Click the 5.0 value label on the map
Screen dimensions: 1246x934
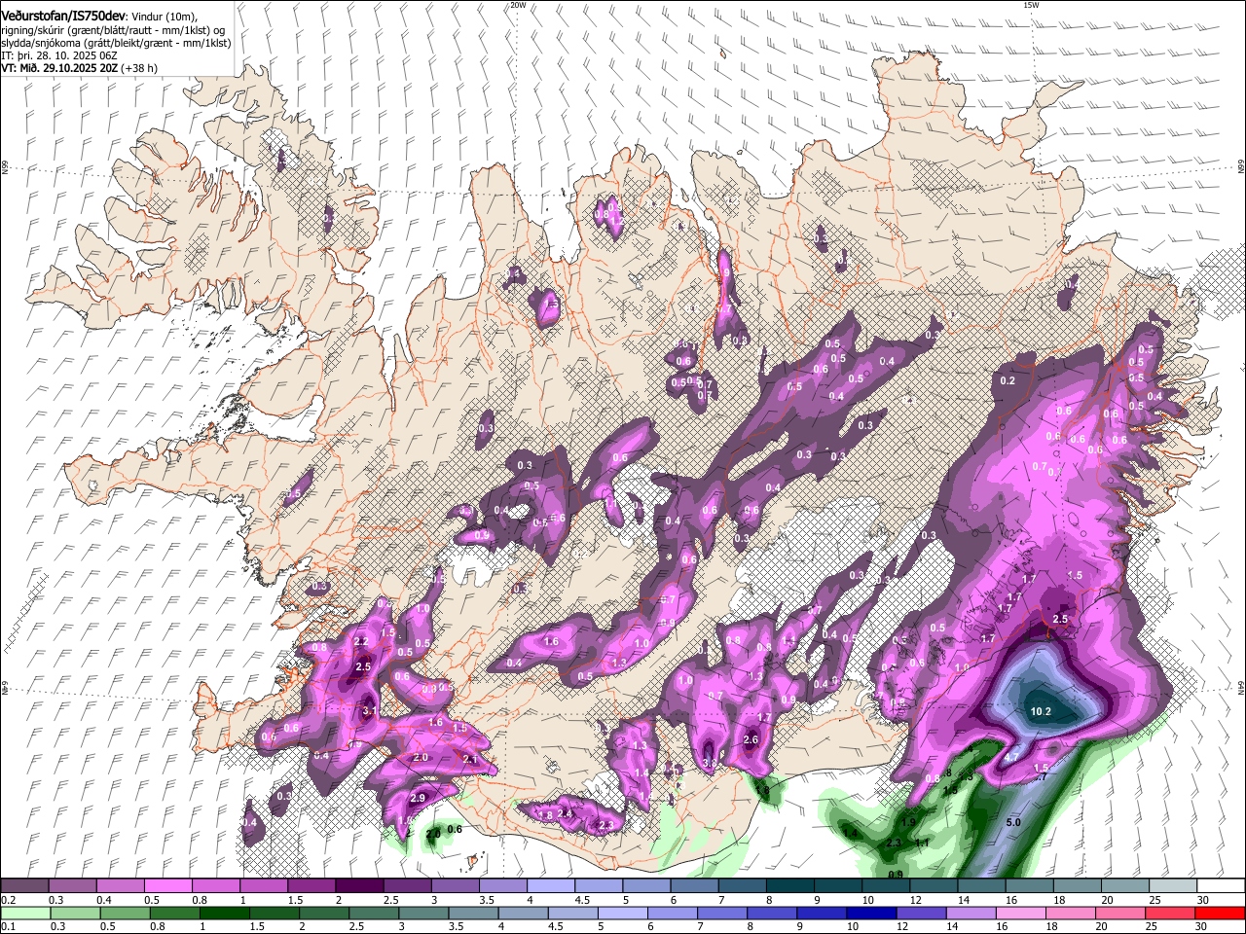[1012, 822]
